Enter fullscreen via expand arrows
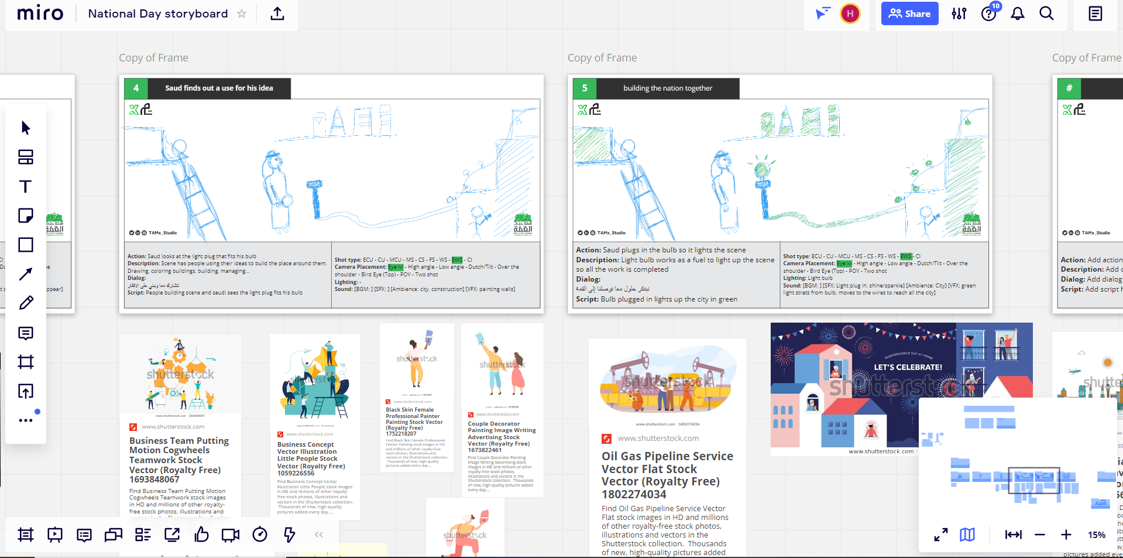The image size is (1123, 558). 941,535
